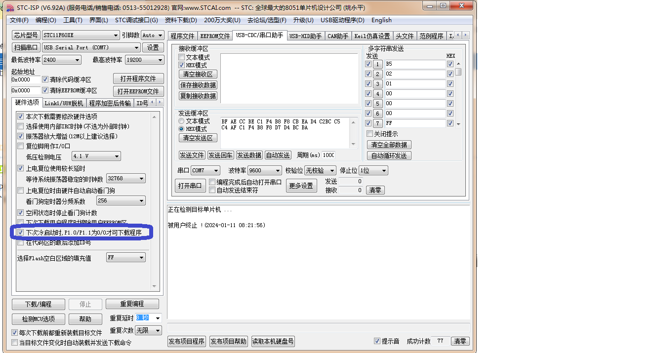The image size is (658, 353).
Task: Click number 3 send button in multi-string list
Action: point(378,84)
